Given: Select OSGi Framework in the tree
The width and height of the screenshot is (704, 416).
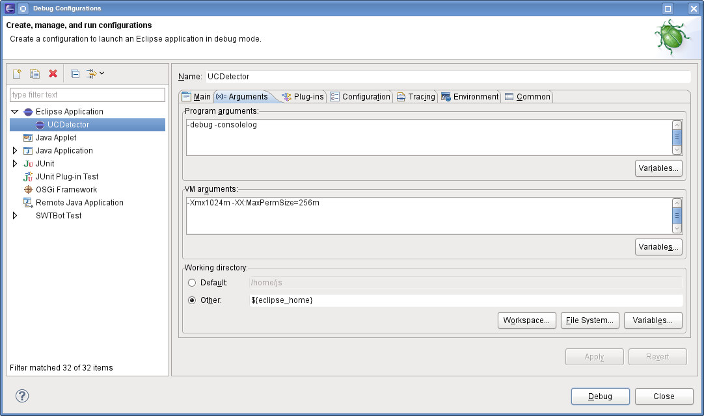Looking at the screenshot, I should click(x=66, y=190).
